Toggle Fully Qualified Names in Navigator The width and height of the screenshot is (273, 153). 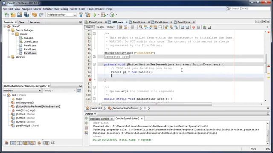pyautogui.click(x=39, y=143)
